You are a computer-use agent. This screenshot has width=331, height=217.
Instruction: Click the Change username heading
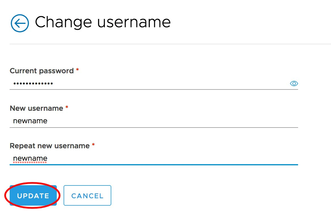pyautogui.click(x=102, y=22)
